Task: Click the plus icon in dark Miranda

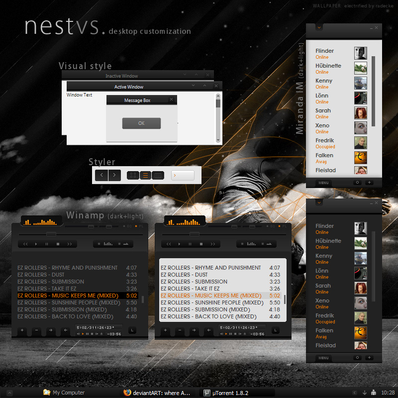Action: [x=369, y=358]
